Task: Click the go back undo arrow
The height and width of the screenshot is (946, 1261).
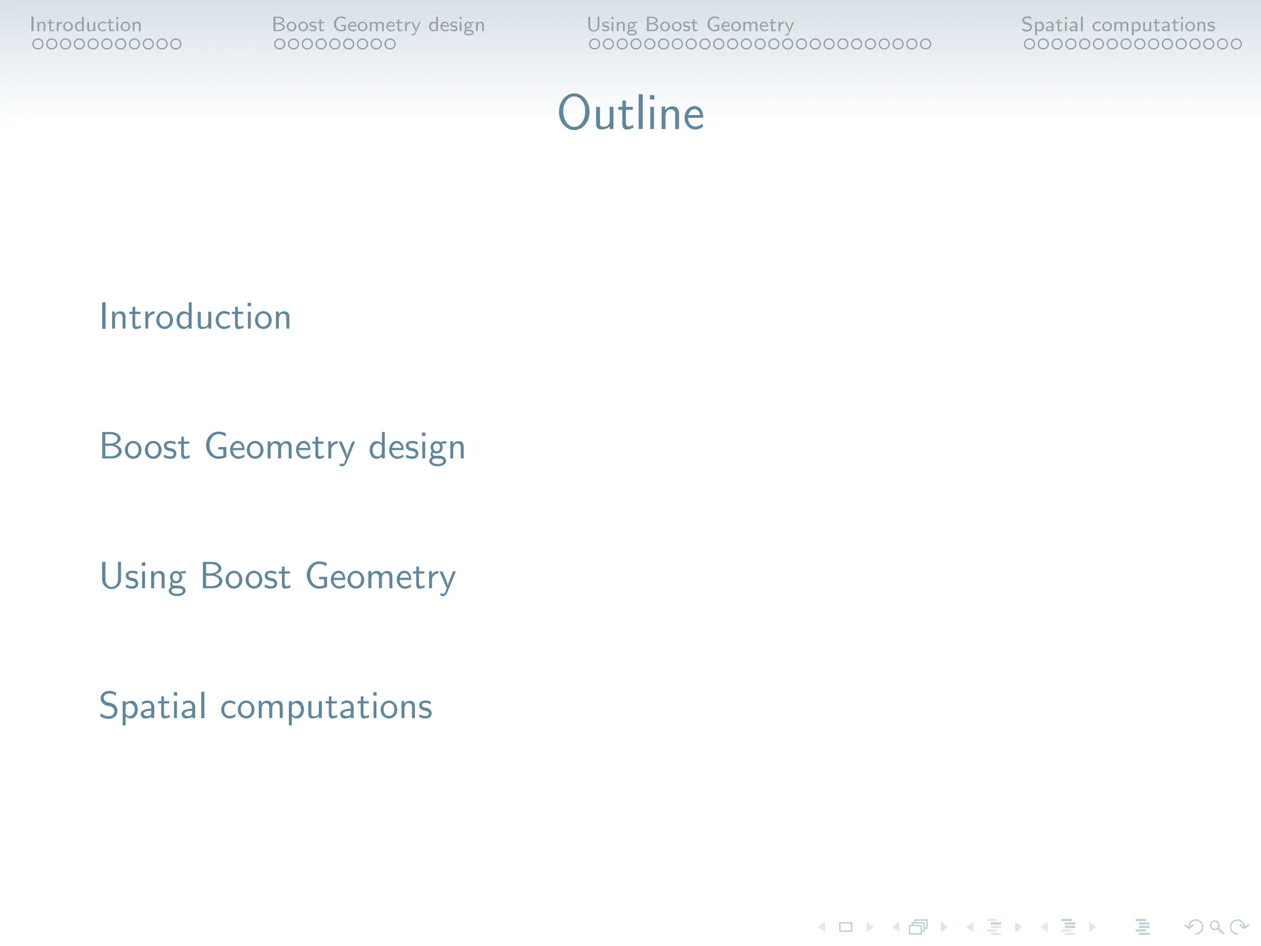Action: coord(1194,927)
